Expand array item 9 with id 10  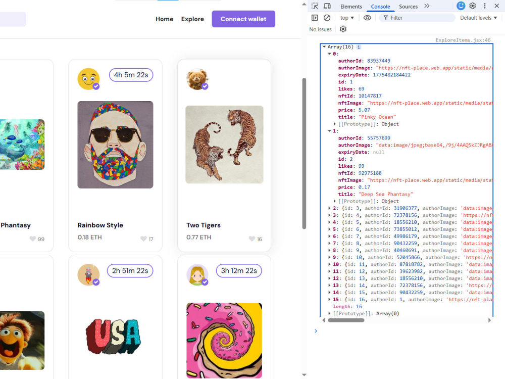click(x=329, y=257)
